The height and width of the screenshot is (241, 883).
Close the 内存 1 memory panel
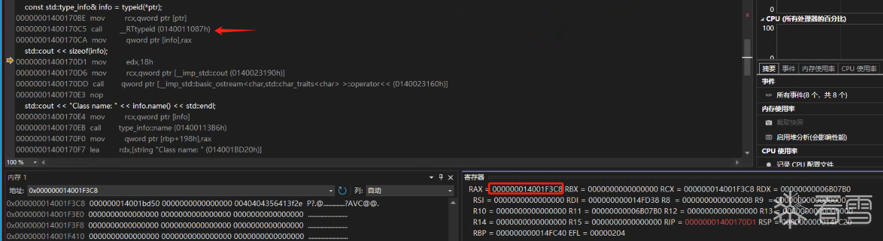pyautogui.click(x=450, y=177)
